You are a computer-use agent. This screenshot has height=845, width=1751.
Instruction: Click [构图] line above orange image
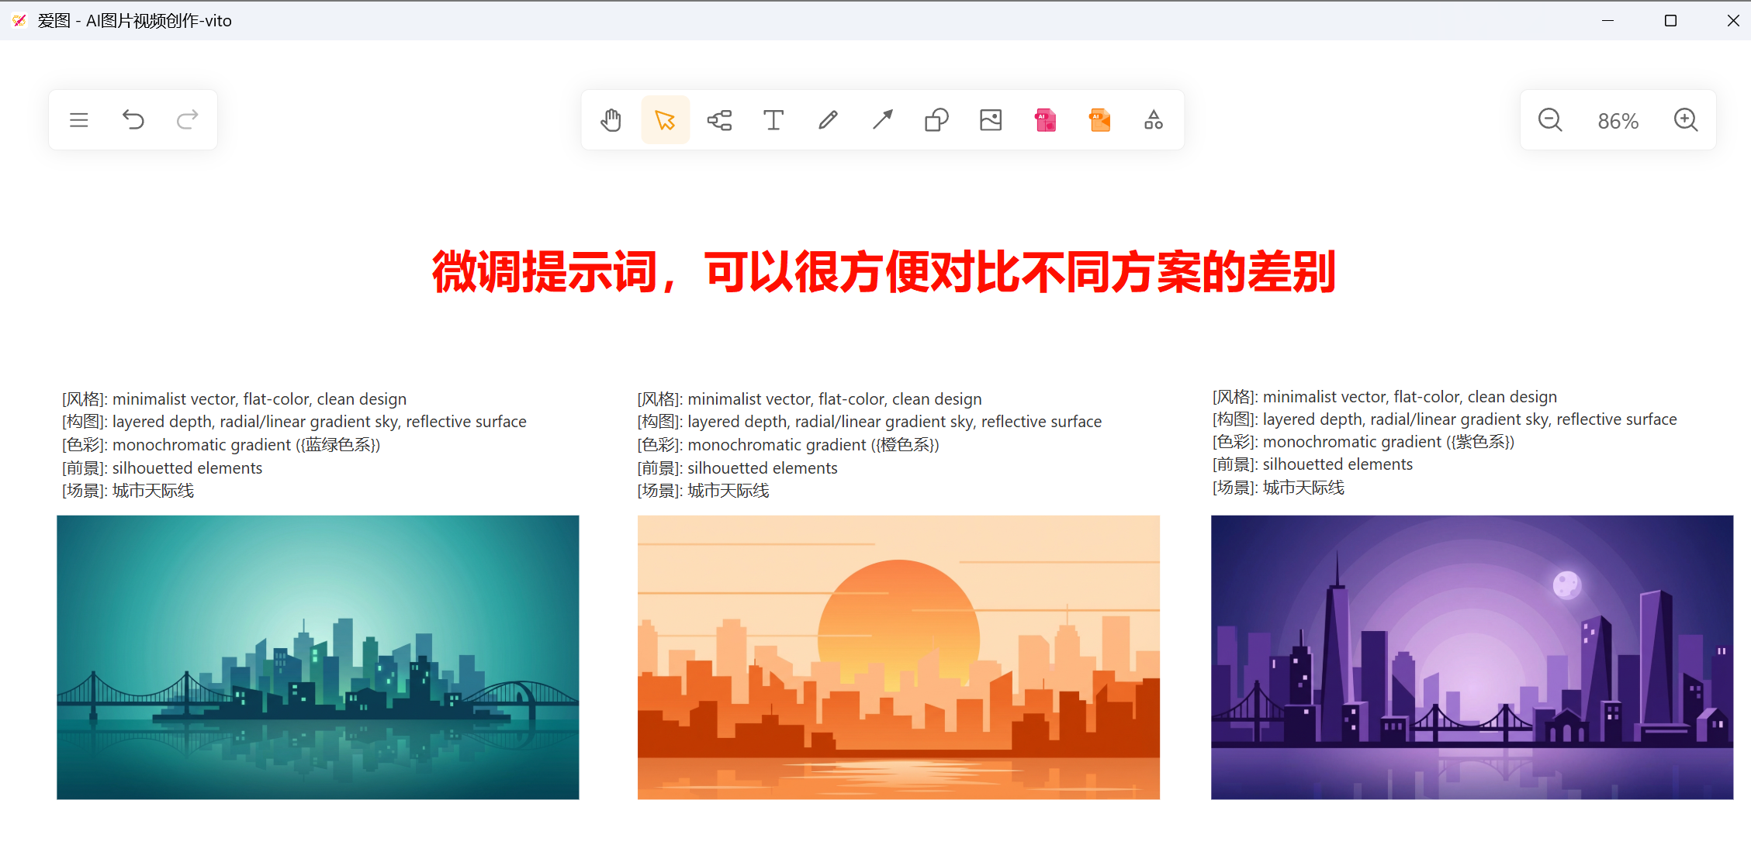tap(870, 422)
